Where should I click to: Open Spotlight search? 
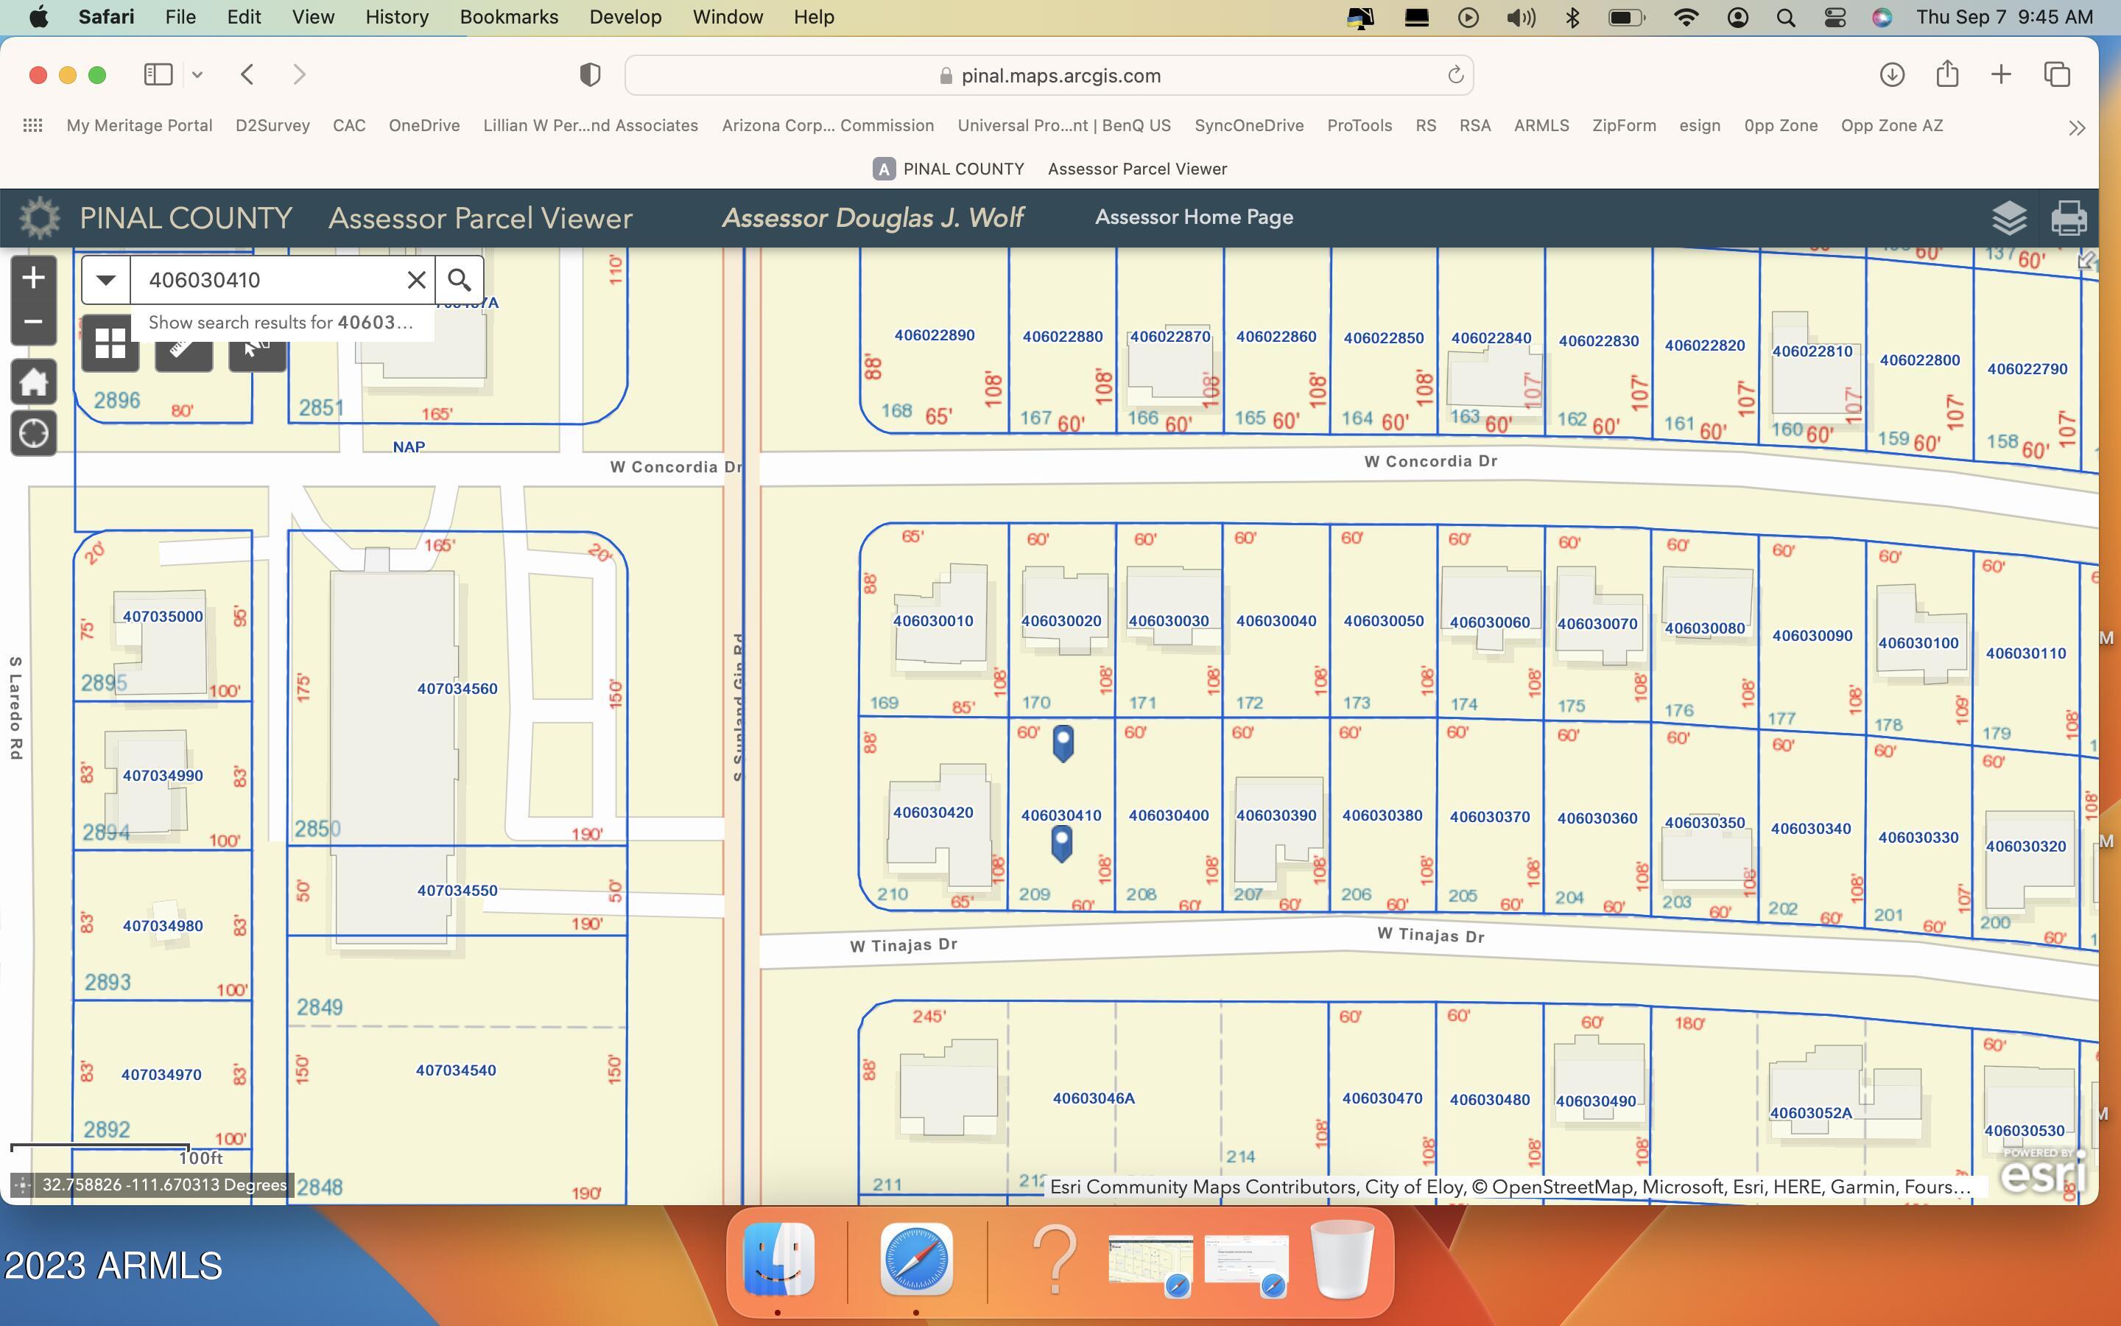click(1785, 18)
